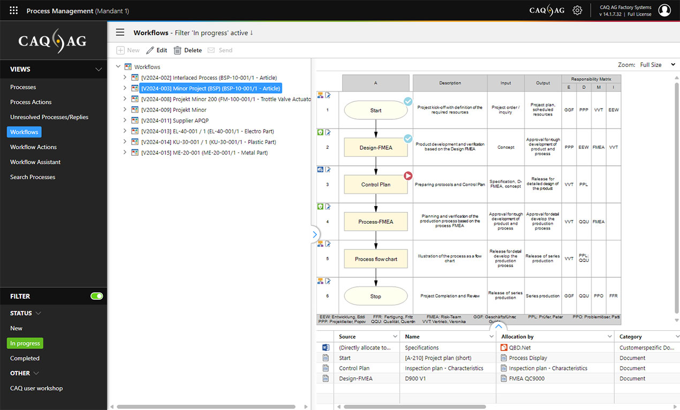Open the app launcher grid icon
This screenshot has width=680, height=410.
[x=14, y=11]
